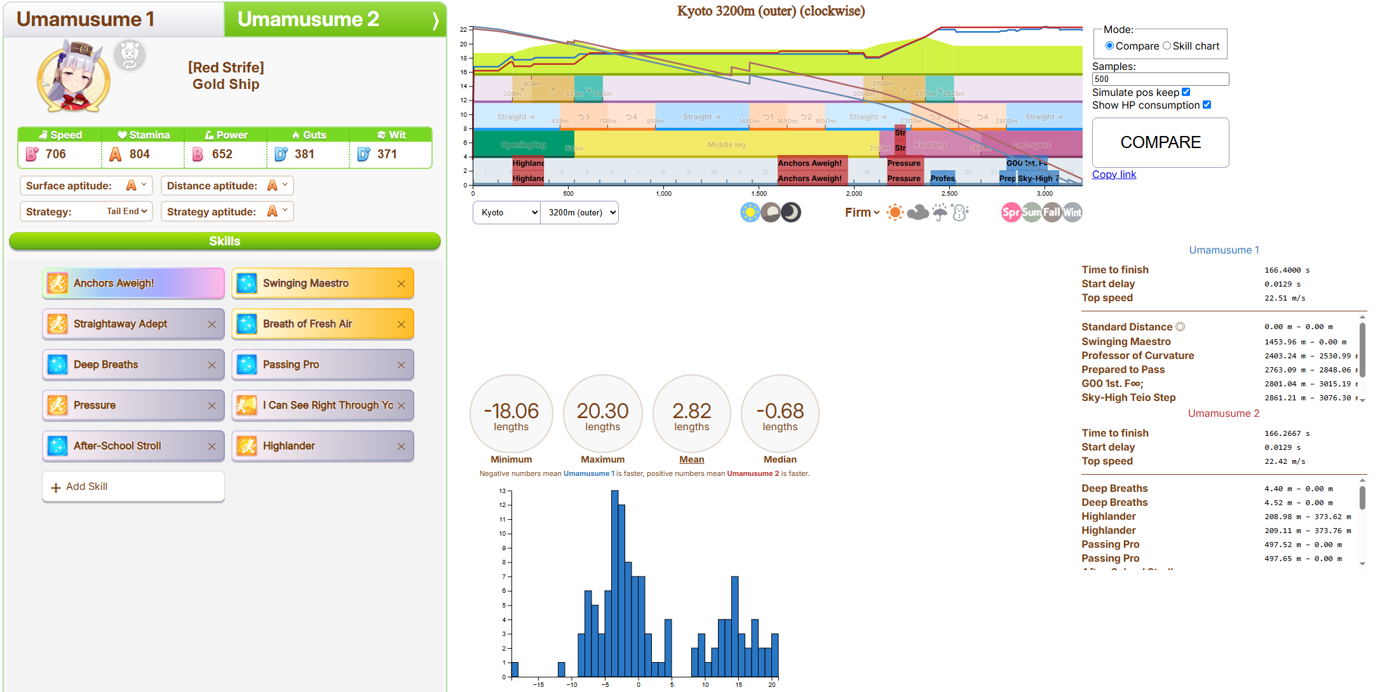1380x692 pixels.
Task: Remove the Breath of Fresh Air skill
Action: pyautogui.click(x=401, y=325)
